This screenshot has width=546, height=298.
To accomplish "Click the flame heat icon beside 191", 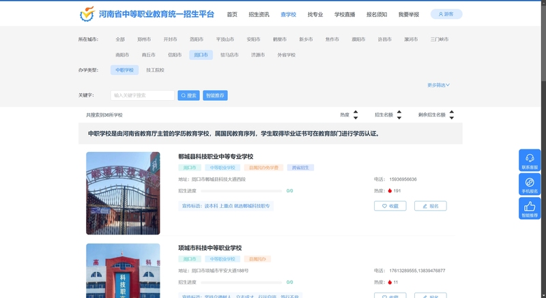I will point(390,190).
